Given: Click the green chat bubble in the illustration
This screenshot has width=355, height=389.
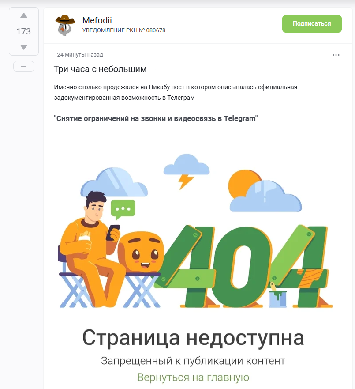Looking at the screenshot, I should click(123, 210).
